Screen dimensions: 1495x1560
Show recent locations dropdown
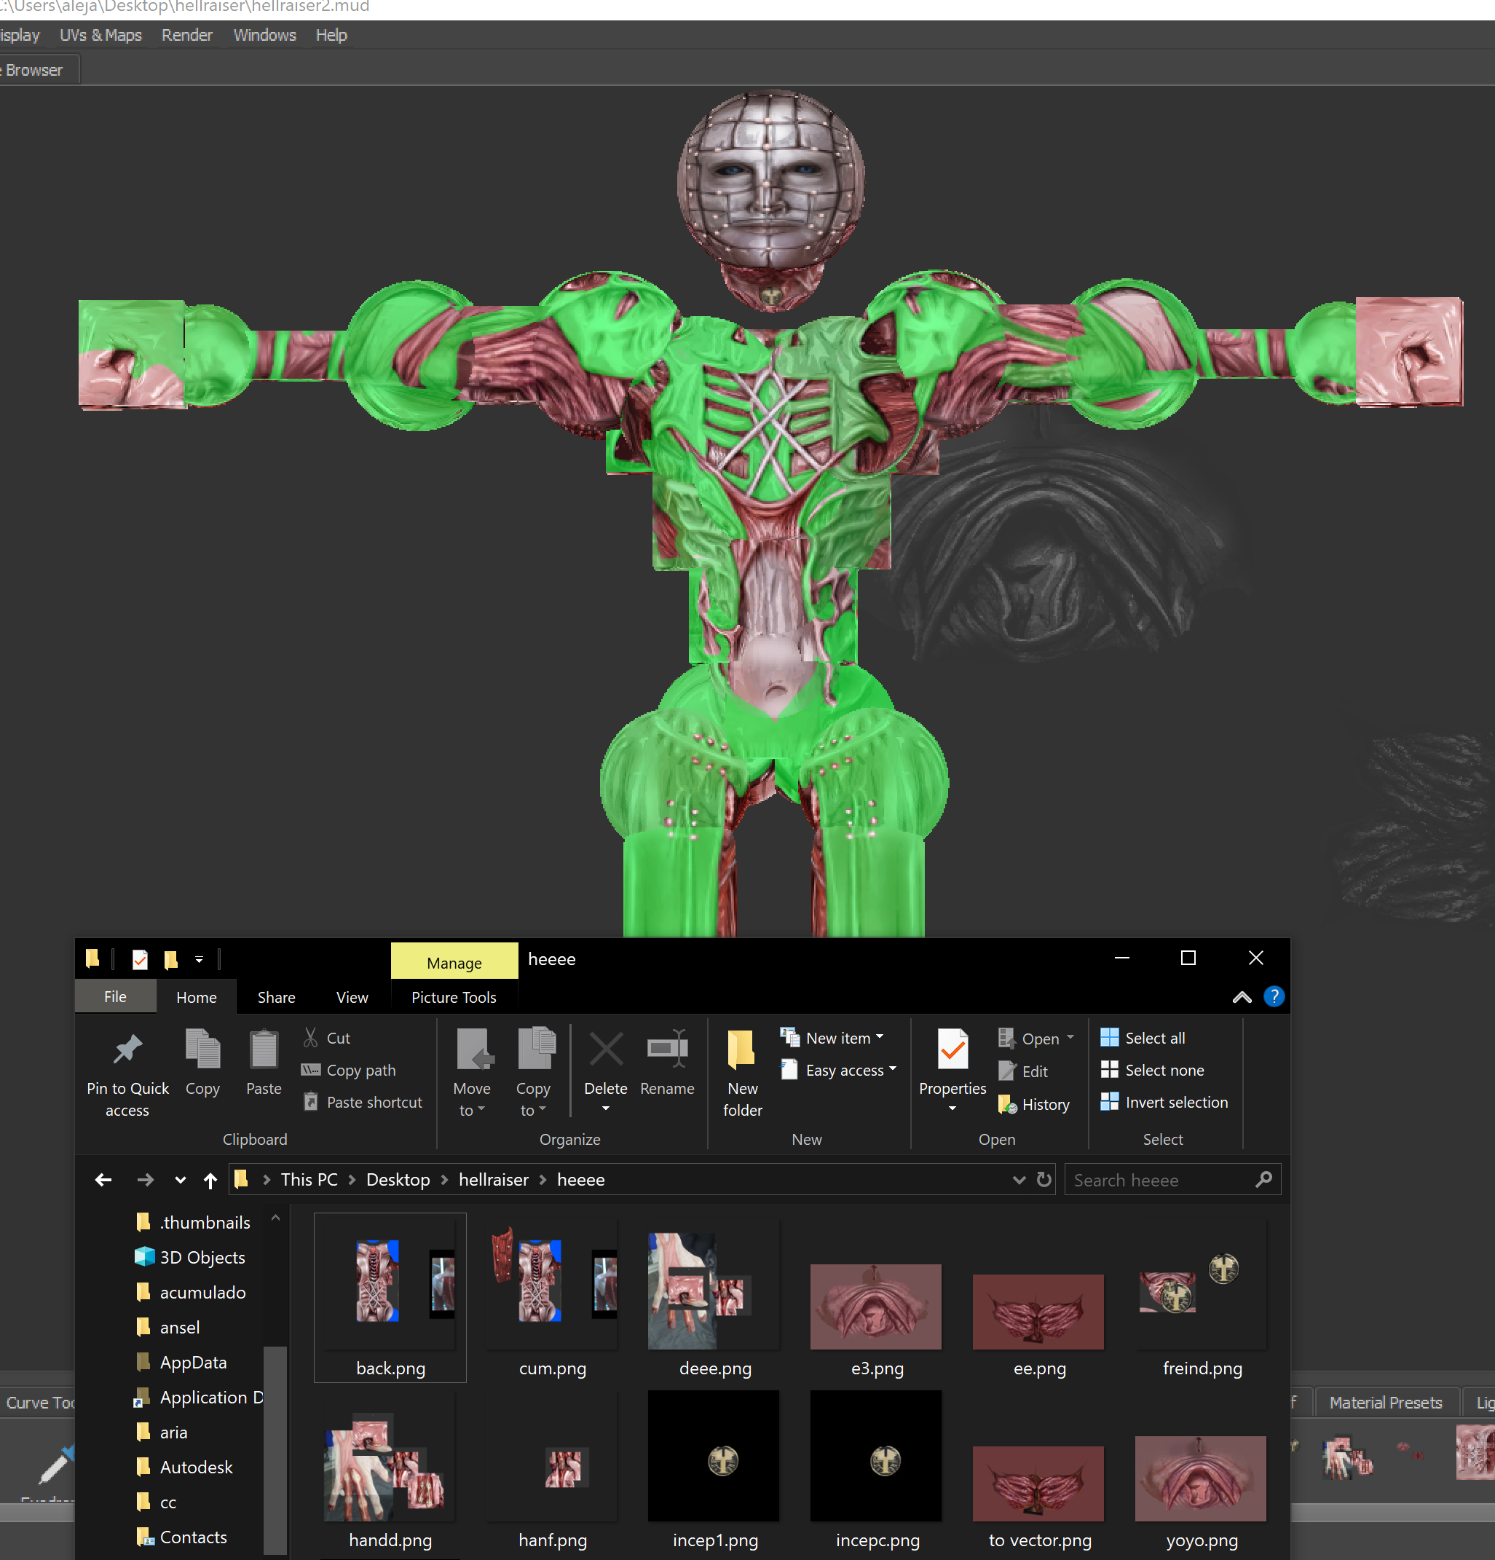click(x=181, y=1181)
